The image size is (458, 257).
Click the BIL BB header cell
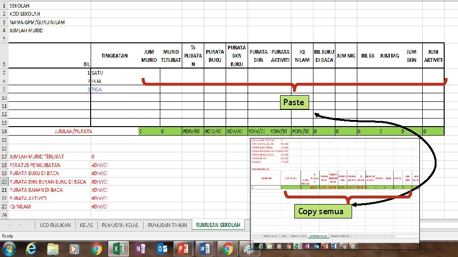(x=368, y=56)
